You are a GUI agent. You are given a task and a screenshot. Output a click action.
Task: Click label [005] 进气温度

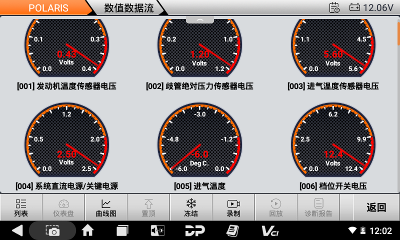[x=199, y=186]
